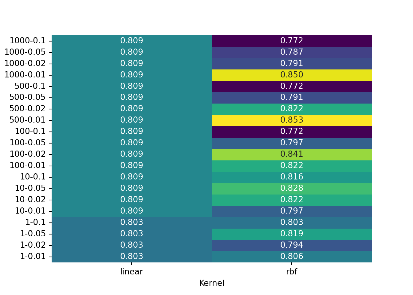
Task: Click the linear cell in row 1000-0.1
Action: pos(132,41)
